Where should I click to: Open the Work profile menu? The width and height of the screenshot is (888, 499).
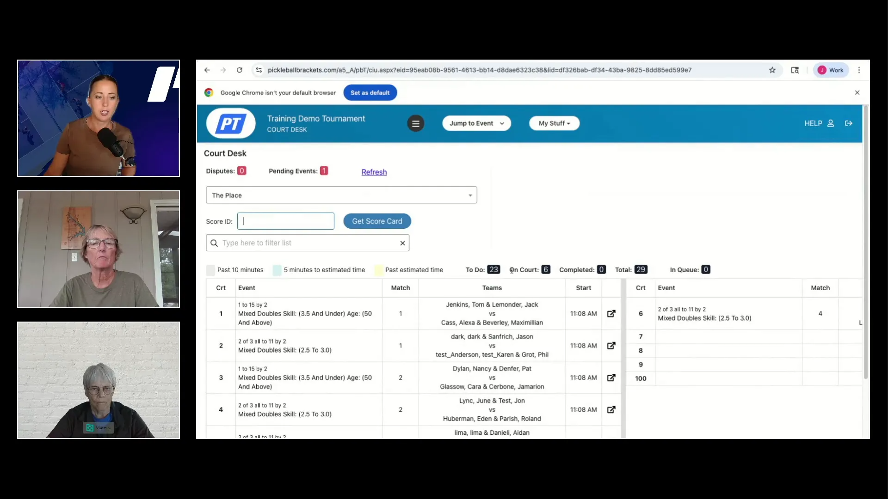tap(831, 70)
